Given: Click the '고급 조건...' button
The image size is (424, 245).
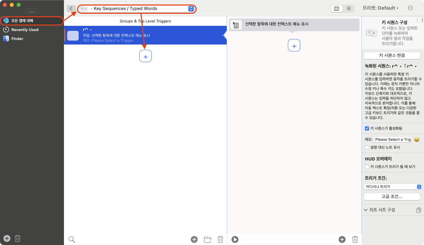Looking at the screenshot, I should (x=392, y=196).
